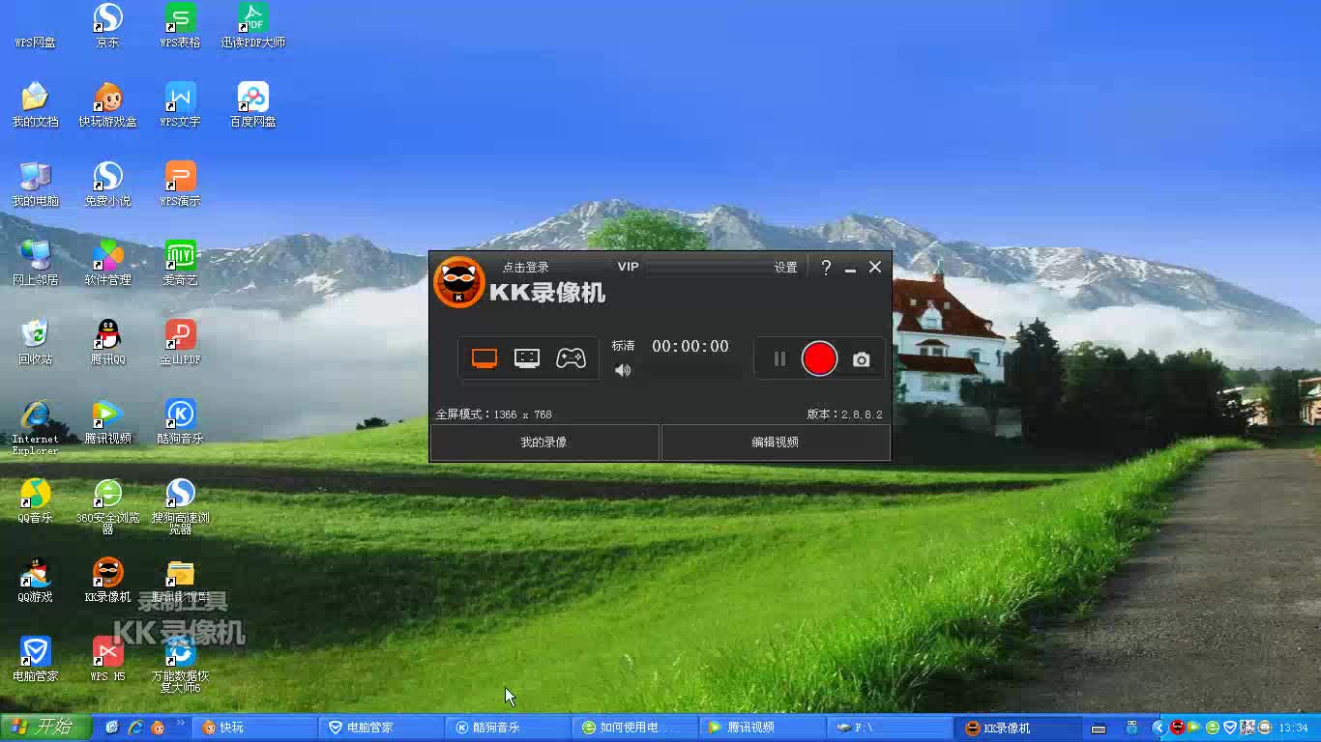The image size is (1321, 742).
Task: Select 酷狗音乐 desktop icon
Action: point(180,422)
